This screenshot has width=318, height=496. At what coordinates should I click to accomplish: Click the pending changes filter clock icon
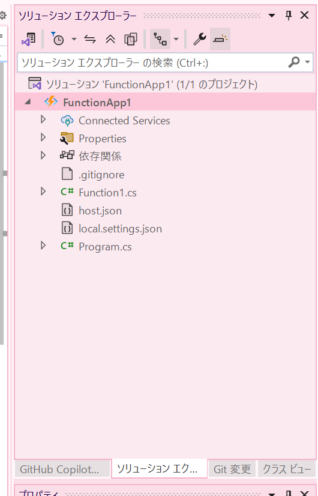[x=58, y=39]
